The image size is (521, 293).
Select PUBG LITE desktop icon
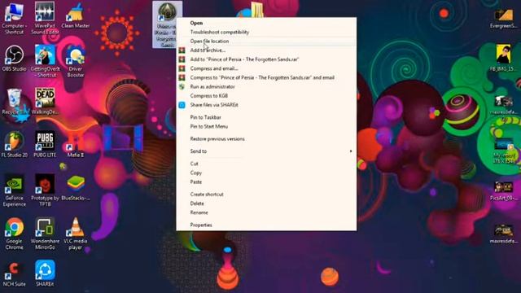(x=45, y=145)
